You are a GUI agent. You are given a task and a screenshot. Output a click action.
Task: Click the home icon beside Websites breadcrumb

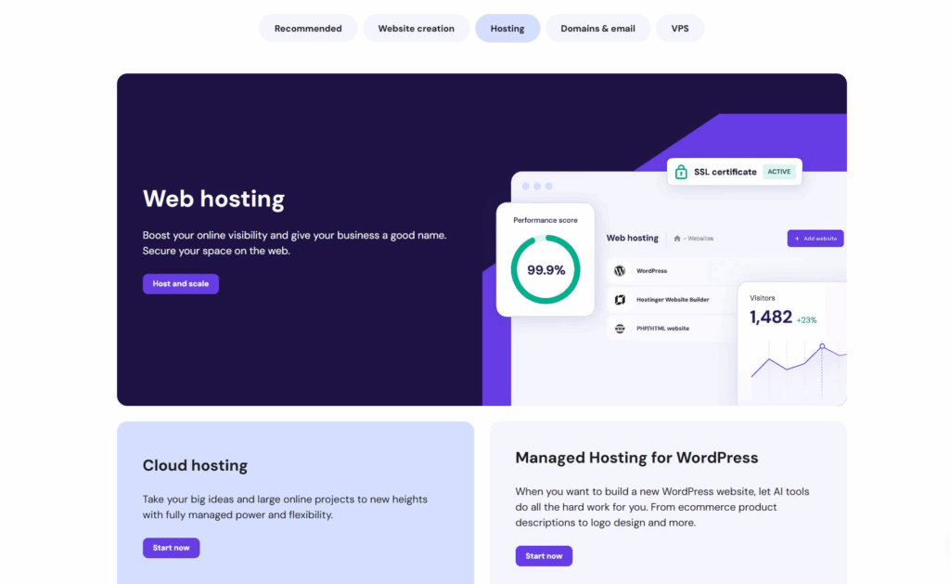point(678,239)
